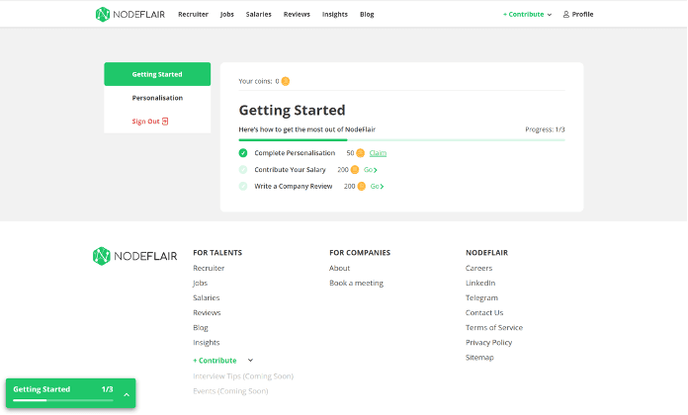Click the floating widget progress bar
The width and height of the screenshot is (688, 415).
point(63,400)
